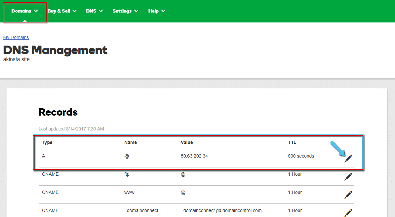
Task: Select the CNAME type in ftp row
Action: click(50, 174)
